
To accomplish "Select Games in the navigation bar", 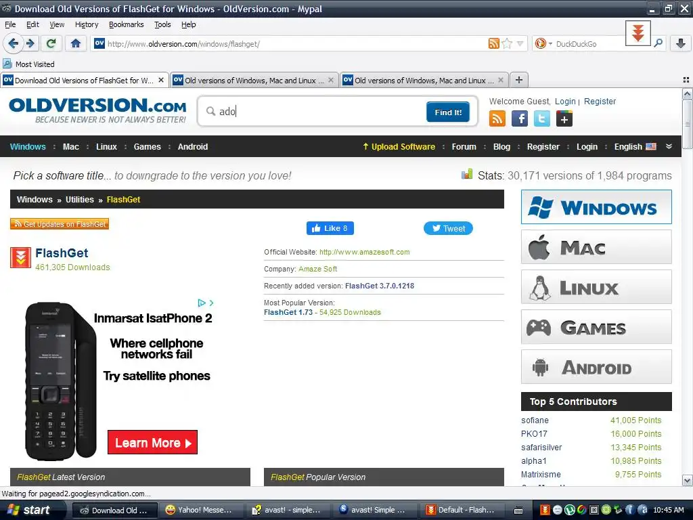I will (x=147, y=147).
